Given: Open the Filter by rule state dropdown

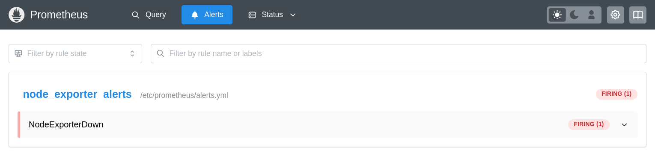Looking at the screenshot, I should [75, 53].
